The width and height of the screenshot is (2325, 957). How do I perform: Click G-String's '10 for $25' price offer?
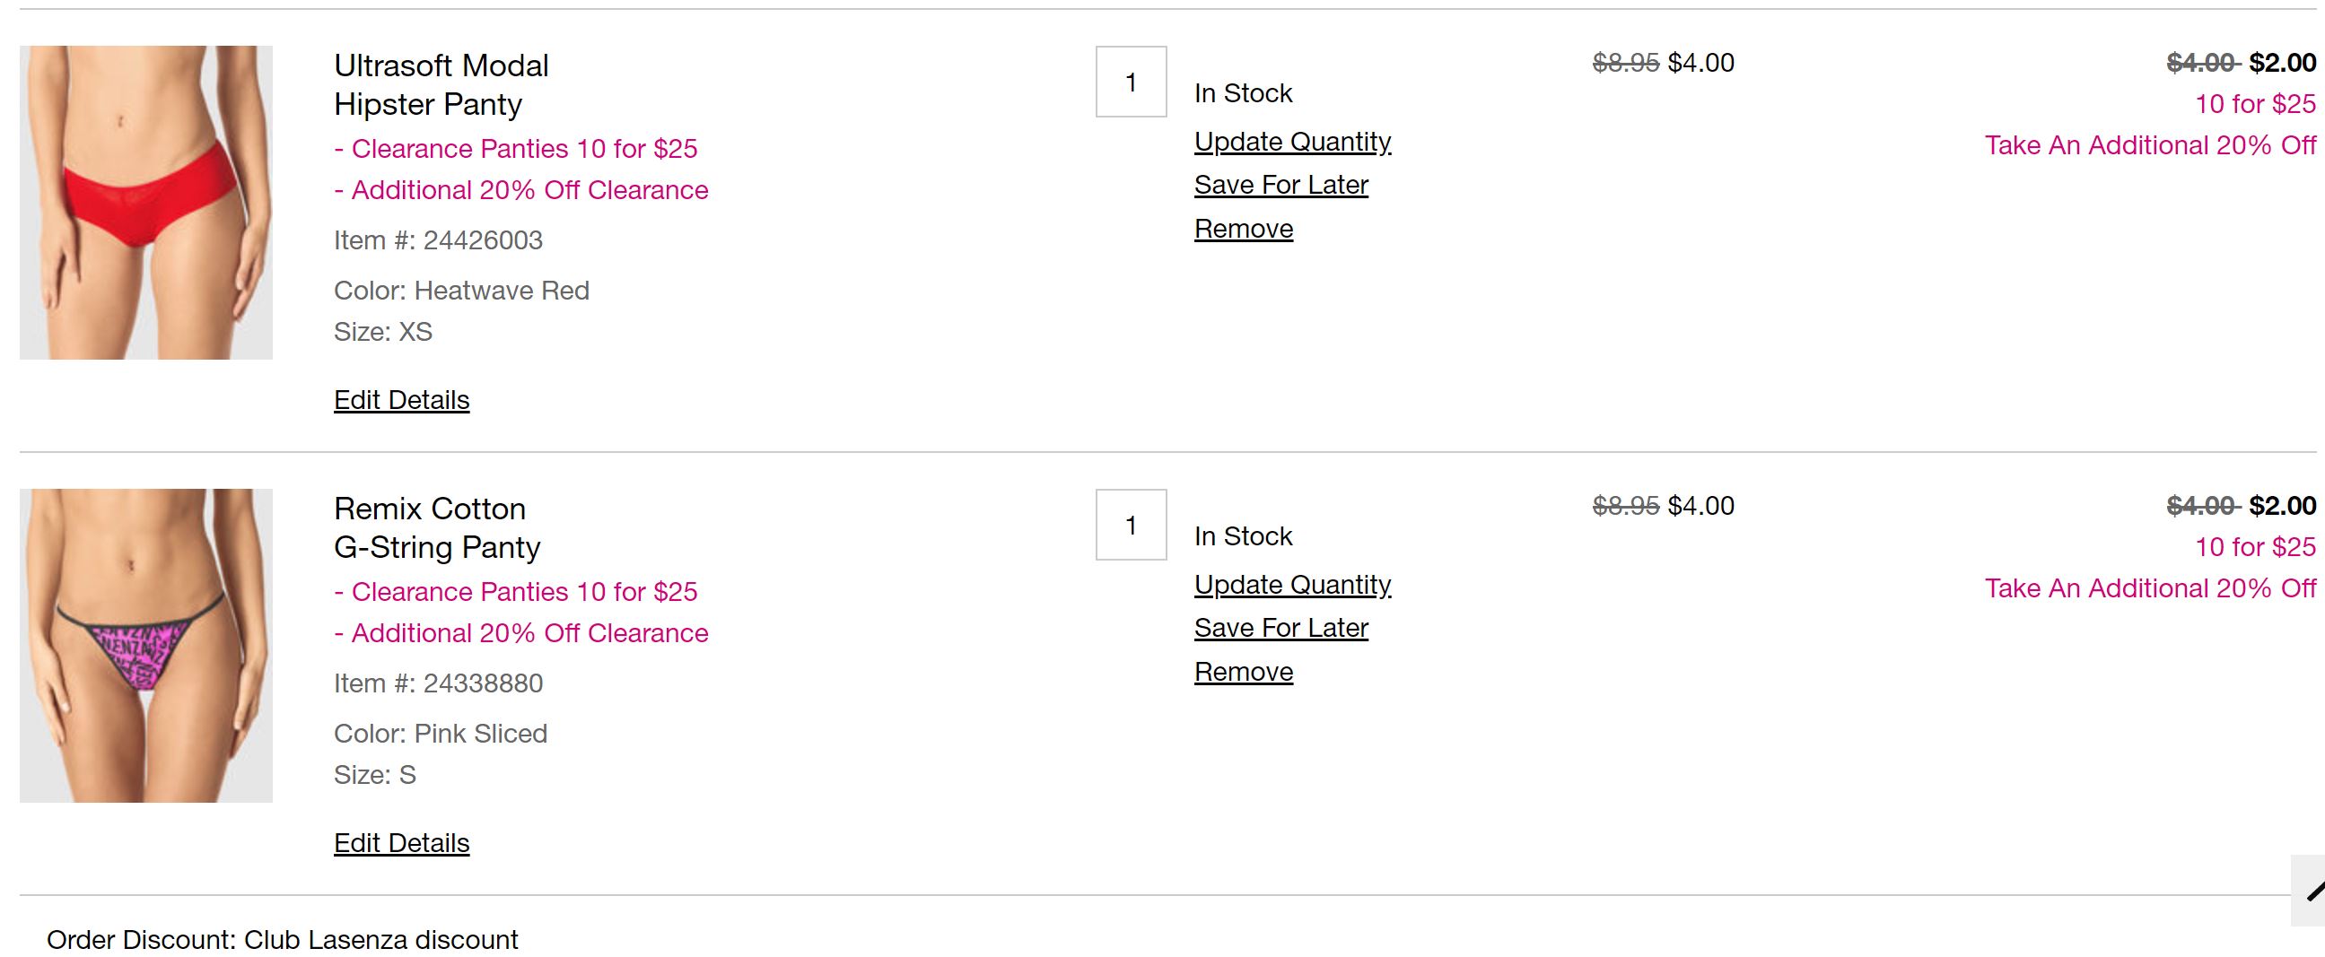coord(2255,546)
